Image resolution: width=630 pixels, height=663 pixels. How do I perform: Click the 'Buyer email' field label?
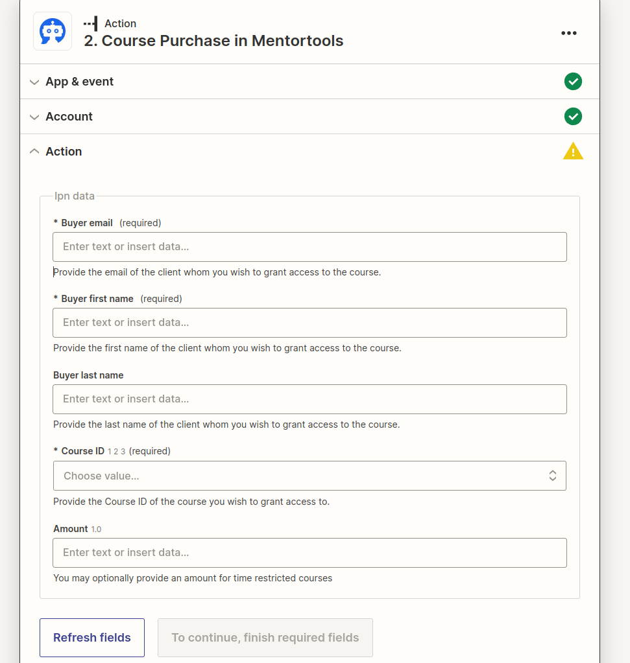pyautogui.click(x=87, y=223)
